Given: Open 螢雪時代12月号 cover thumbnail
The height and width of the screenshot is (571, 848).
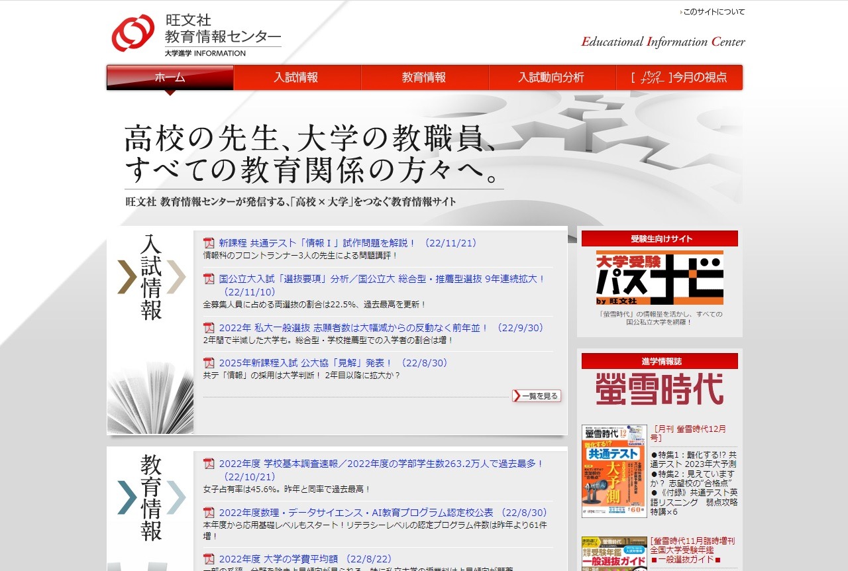Looking at the screenshot, I should click(614, 472).
